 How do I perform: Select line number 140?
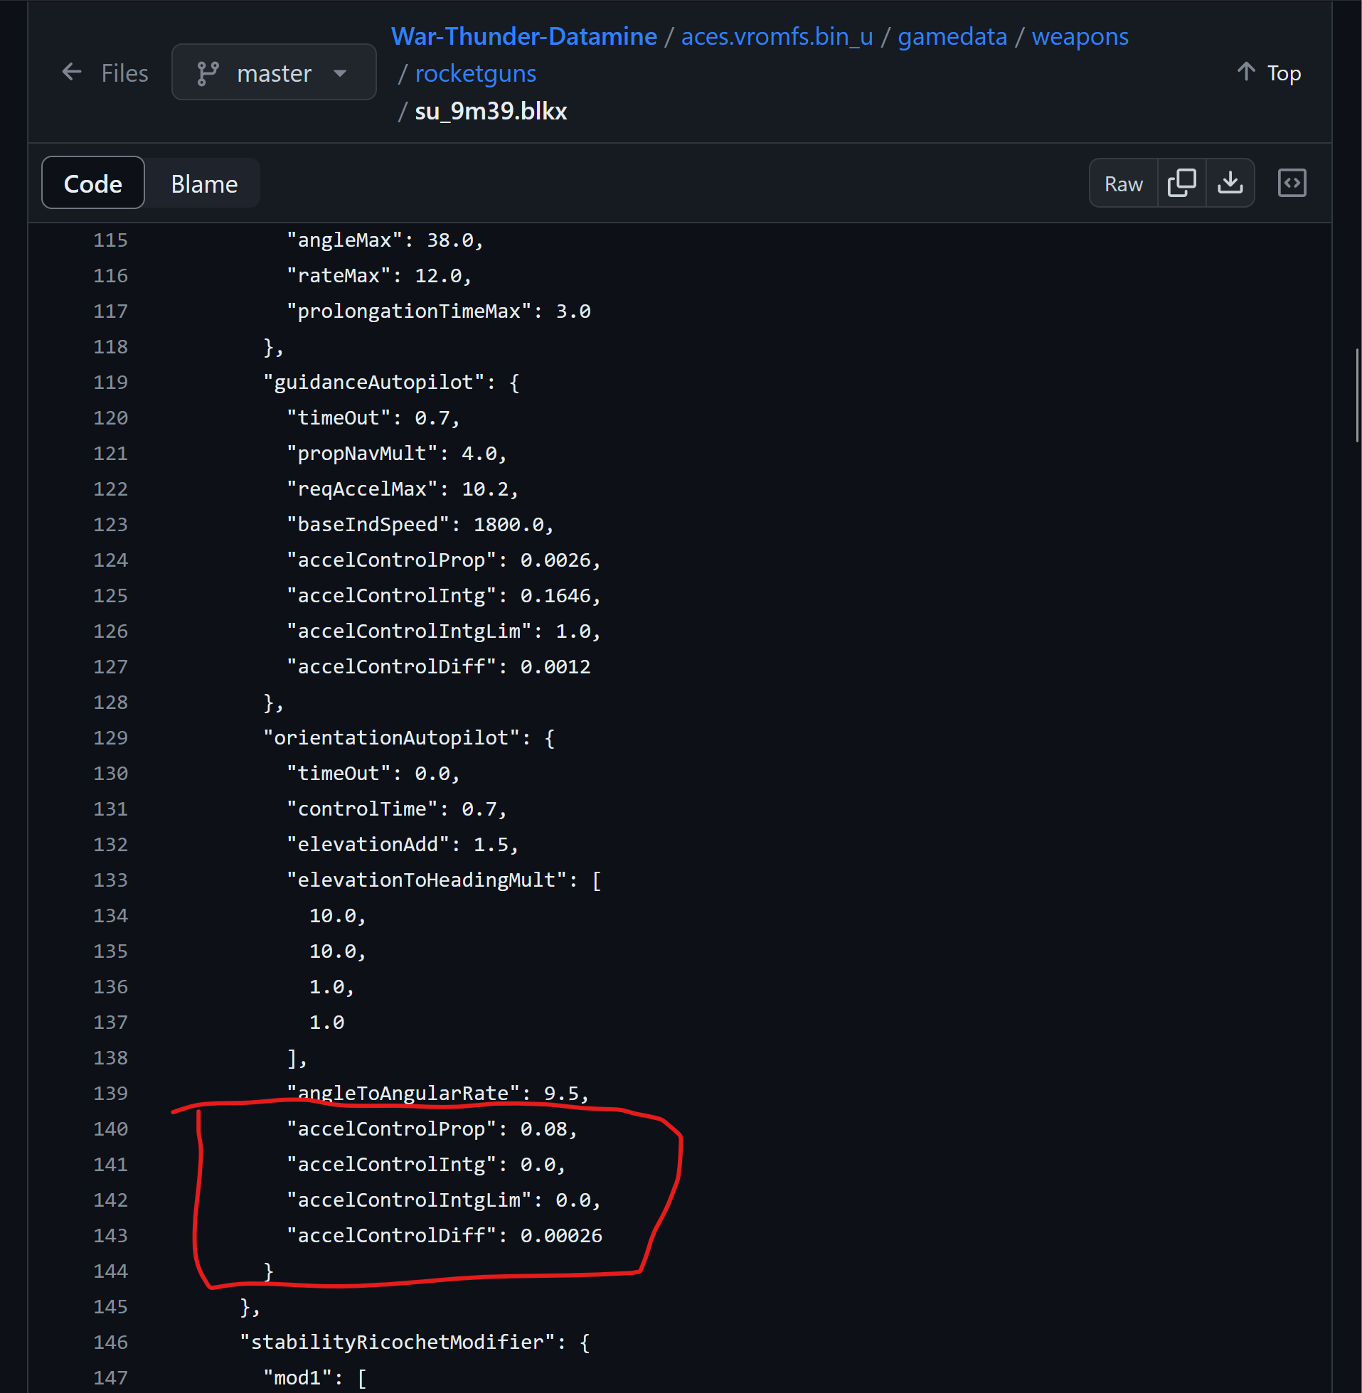[110, 1128]
